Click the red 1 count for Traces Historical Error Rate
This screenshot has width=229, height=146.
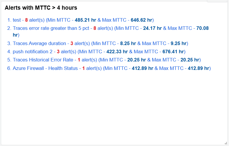pyautogui.click(x=79, y=60)
